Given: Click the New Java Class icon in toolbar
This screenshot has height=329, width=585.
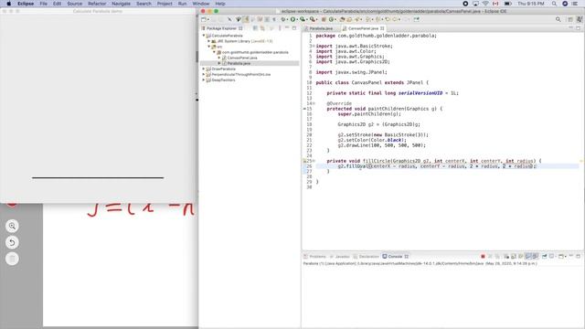Looking at the screenshot, I should coord(331,19).
